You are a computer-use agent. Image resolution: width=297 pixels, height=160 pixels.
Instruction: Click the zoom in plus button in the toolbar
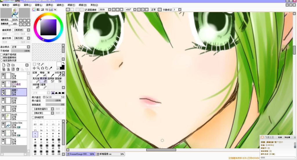(x=118, y=10)
